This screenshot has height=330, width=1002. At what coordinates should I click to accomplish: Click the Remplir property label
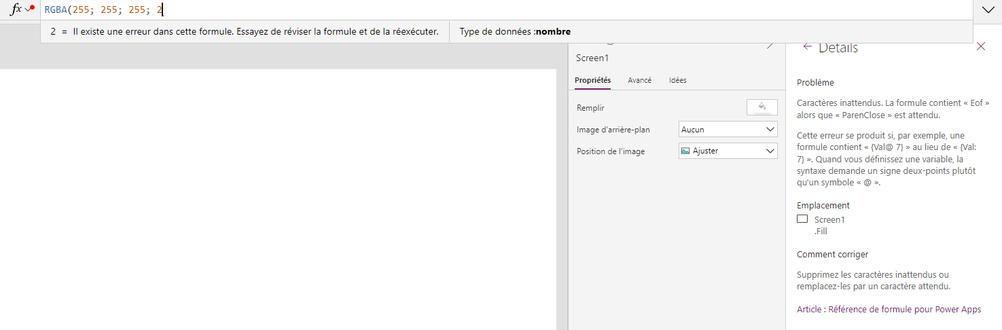pyautogui.click(x=590, y=108)
